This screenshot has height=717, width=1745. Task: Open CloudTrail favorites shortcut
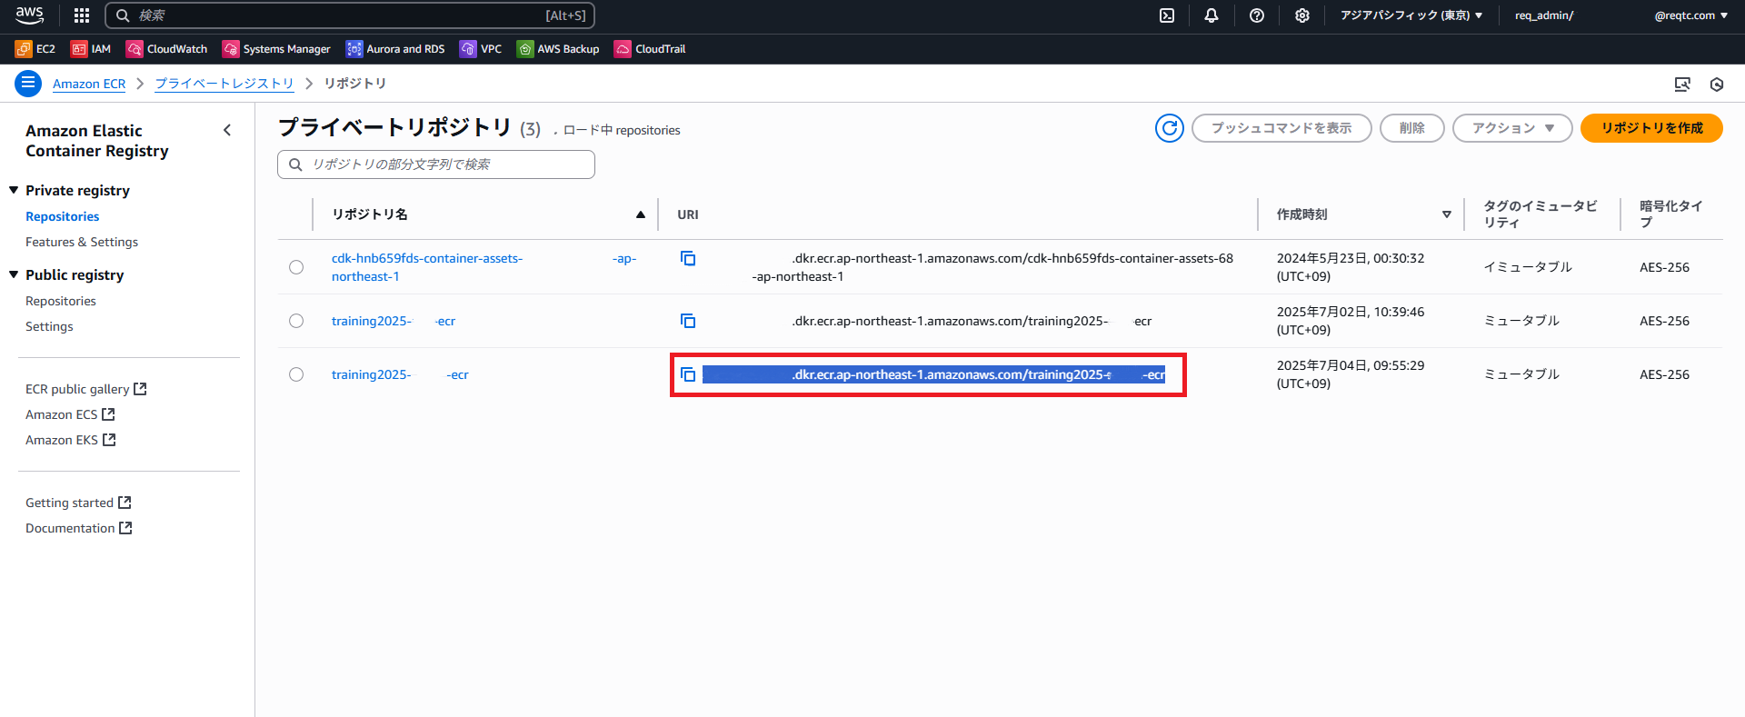[x=650, y=49]
